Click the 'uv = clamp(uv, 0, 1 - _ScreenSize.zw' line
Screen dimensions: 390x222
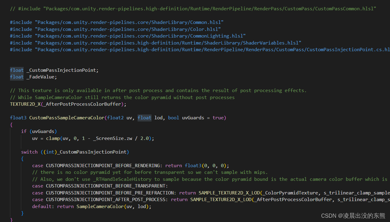(93, 138)
